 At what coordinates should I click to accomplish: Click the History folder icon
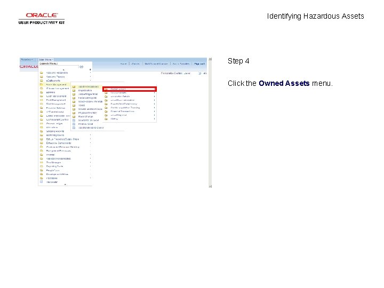tap(106, 119)
